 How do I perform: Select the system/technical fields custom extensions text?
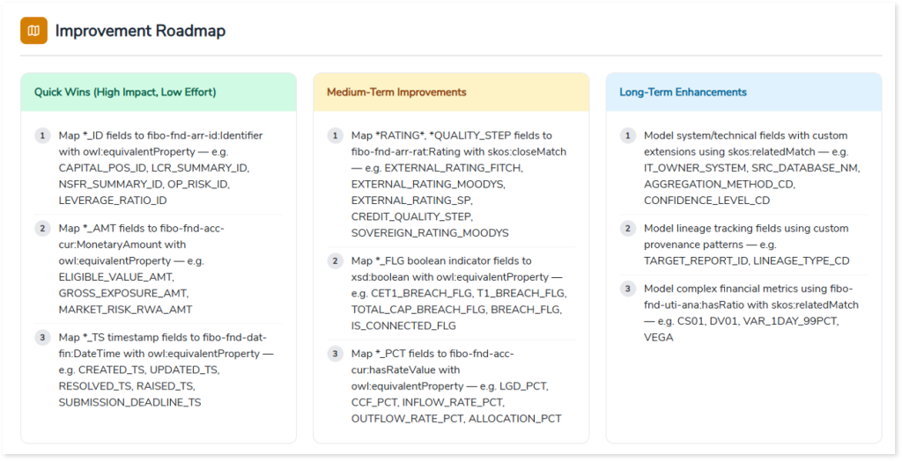coord(751,167)
